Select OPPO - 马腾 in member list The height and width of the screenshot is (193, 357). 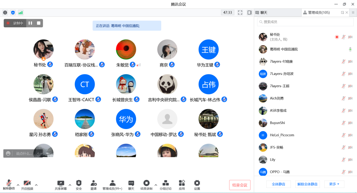click(x=305, y=172)
